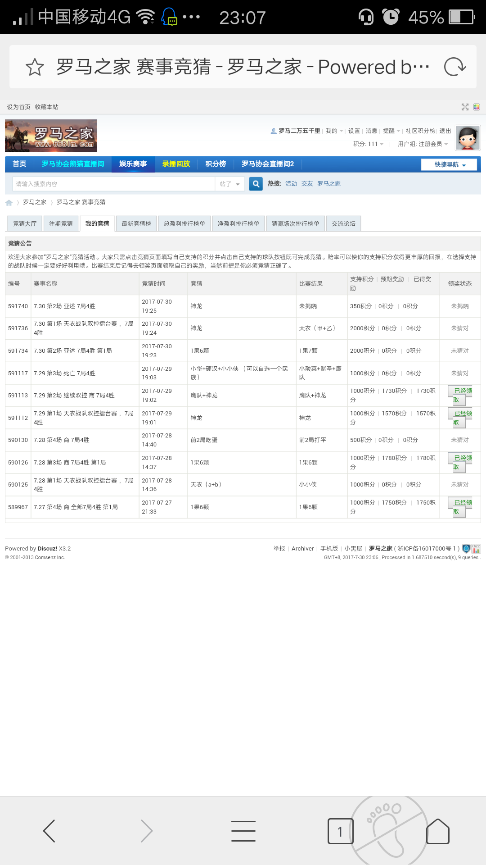Select the 591740 ID cell

[x=18, y=306]
